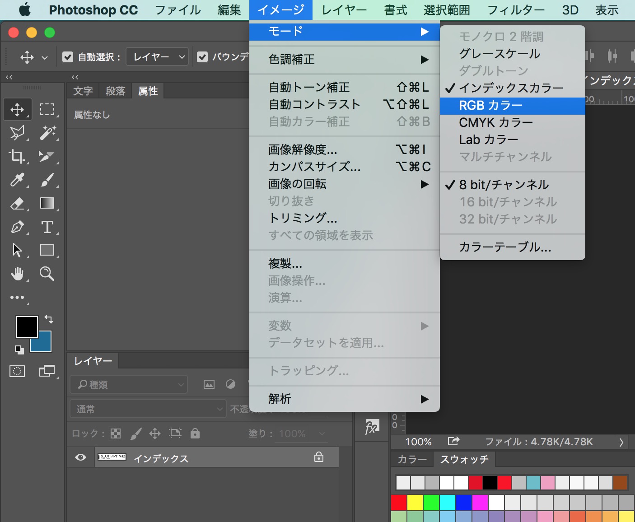
Task: Choose the Eraser tool
Action: [x=17, y=204]
